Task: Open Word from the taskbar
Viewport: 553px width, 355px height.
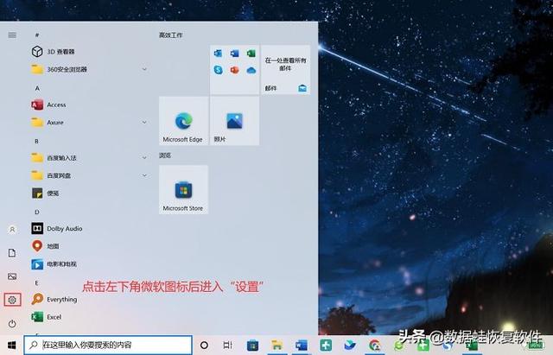Action: pos(302,345)
